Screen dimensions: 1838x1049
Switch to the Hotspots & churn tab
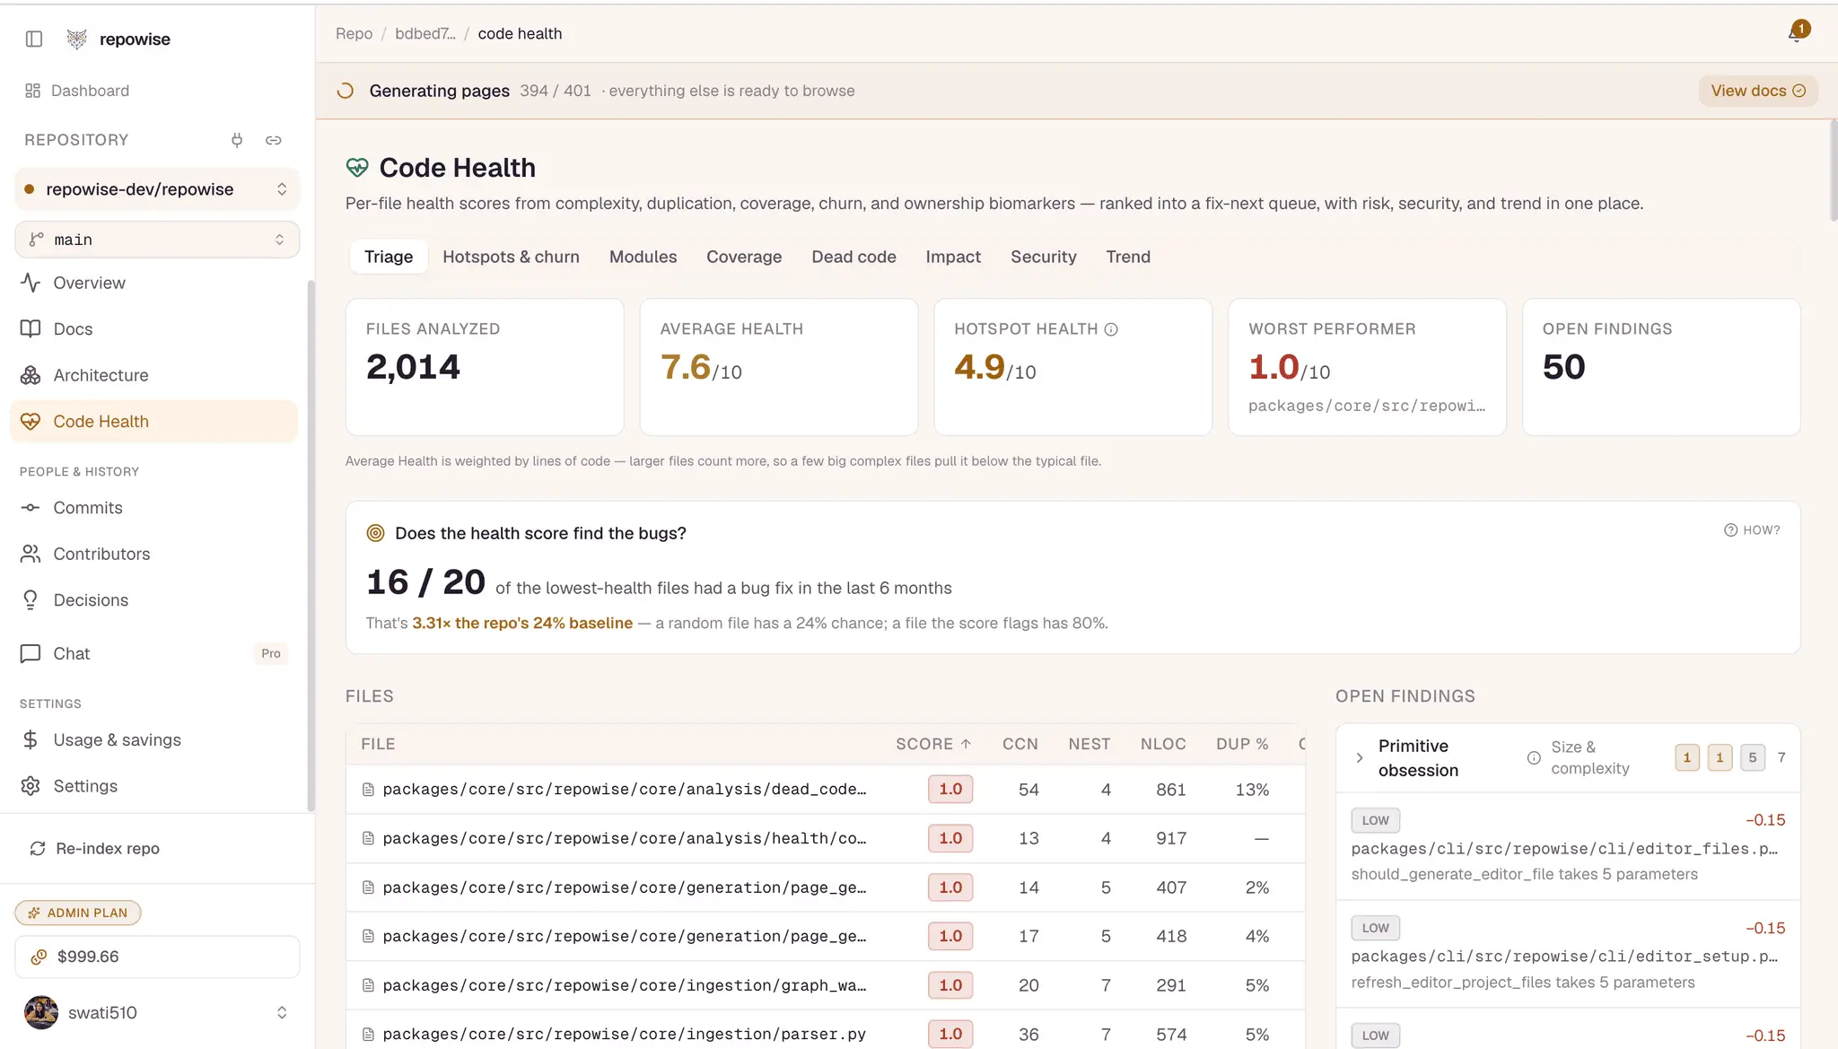pyautogui.click(x=511, y=257)
